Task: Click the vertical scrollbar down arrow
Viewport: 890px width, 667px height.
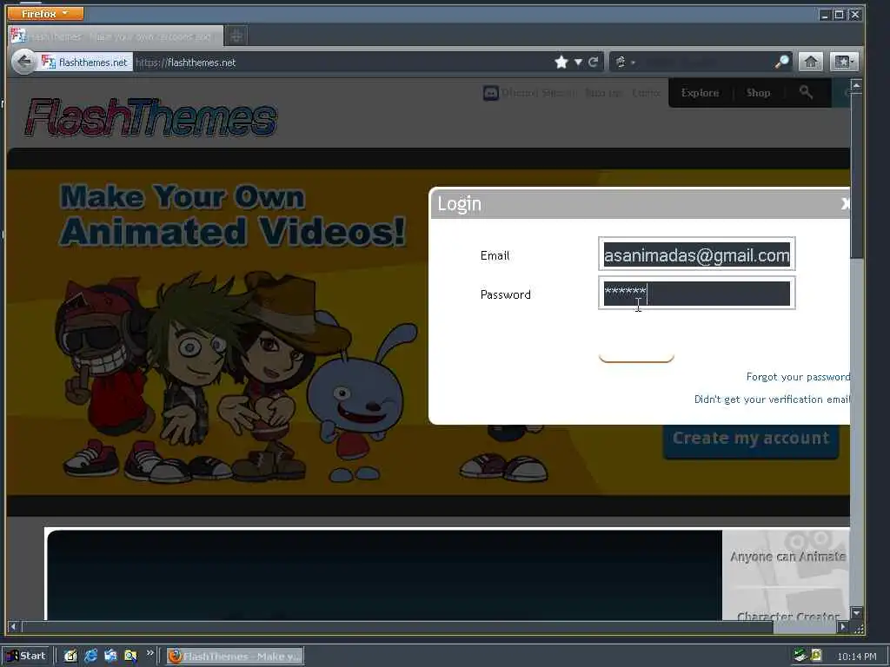Action: coord(856,612)
